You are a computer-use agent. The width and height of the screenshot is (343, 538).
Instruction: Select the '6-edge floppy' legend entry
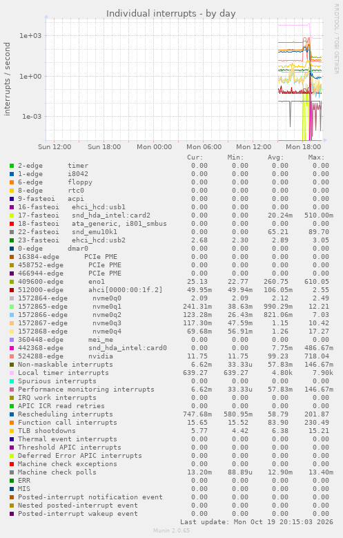(x=55, y=182)
